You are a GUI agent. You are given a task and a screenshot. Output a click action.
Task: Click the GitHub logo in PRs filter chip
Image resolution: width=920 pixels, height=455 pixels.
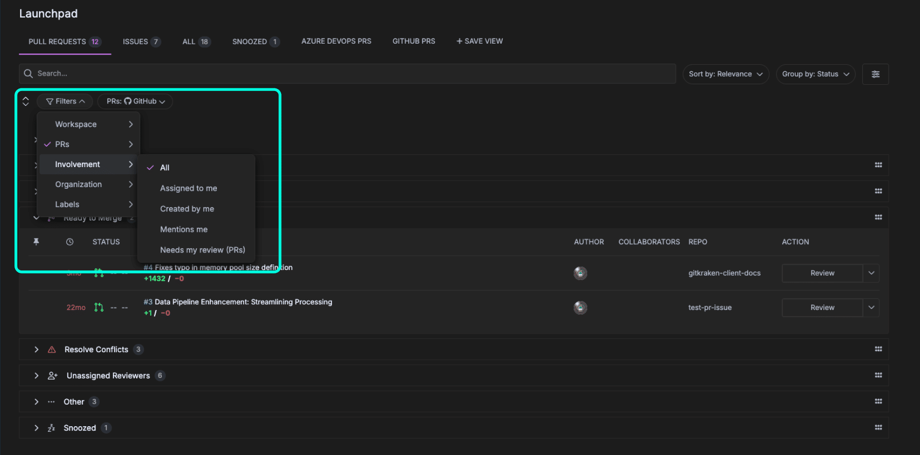pos(127,101)
